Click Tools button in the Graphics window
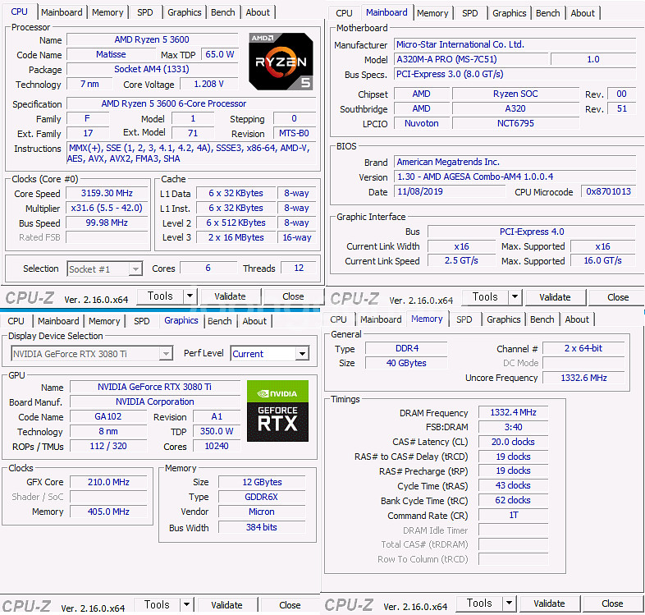 coord(157,605)
